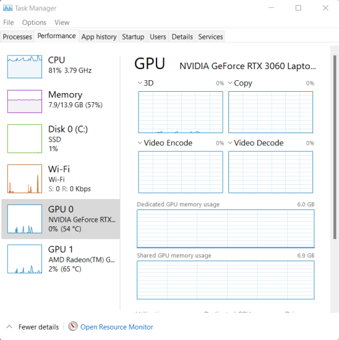Select the Disk 0 thumbnail graph
The width and height of the screenshot is (339, 340).
pyautogui.click(x=25, y=138)
